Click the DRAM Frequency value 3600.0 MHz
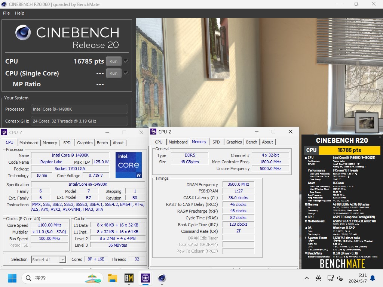The width and height of the screenshot is (383, 287). tap(238, 185)
